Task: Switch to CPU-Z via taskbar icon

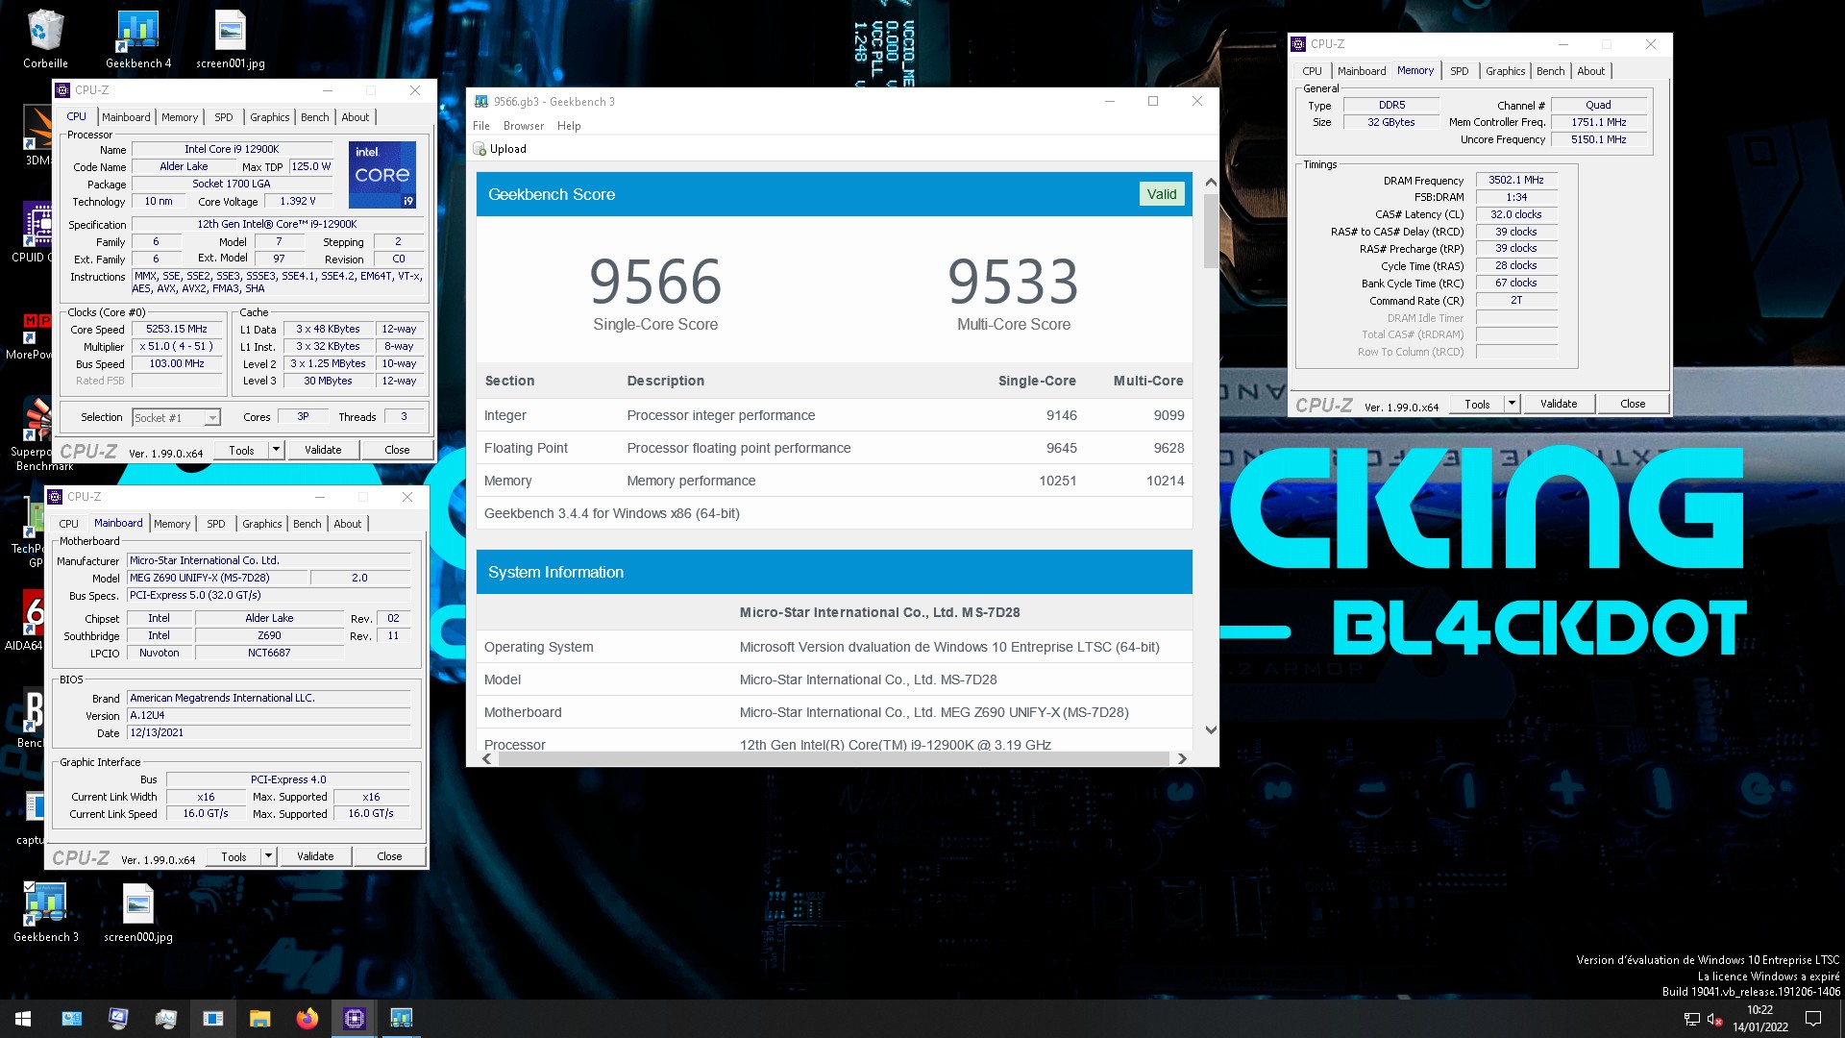Action: (354, 1019)
